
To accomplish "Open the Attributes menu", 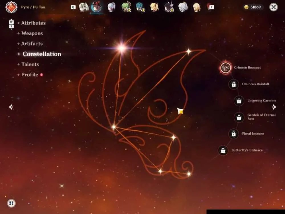I will (x=33, y=23).
